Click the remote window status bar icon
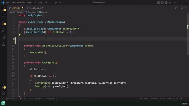The width and height of the screenshot is (189, 106). pos(2,99)
